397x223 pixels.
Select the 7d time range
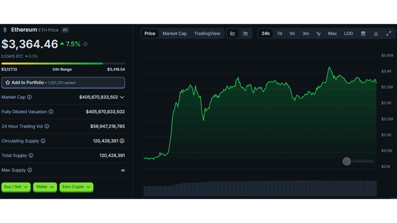(279, 33)
